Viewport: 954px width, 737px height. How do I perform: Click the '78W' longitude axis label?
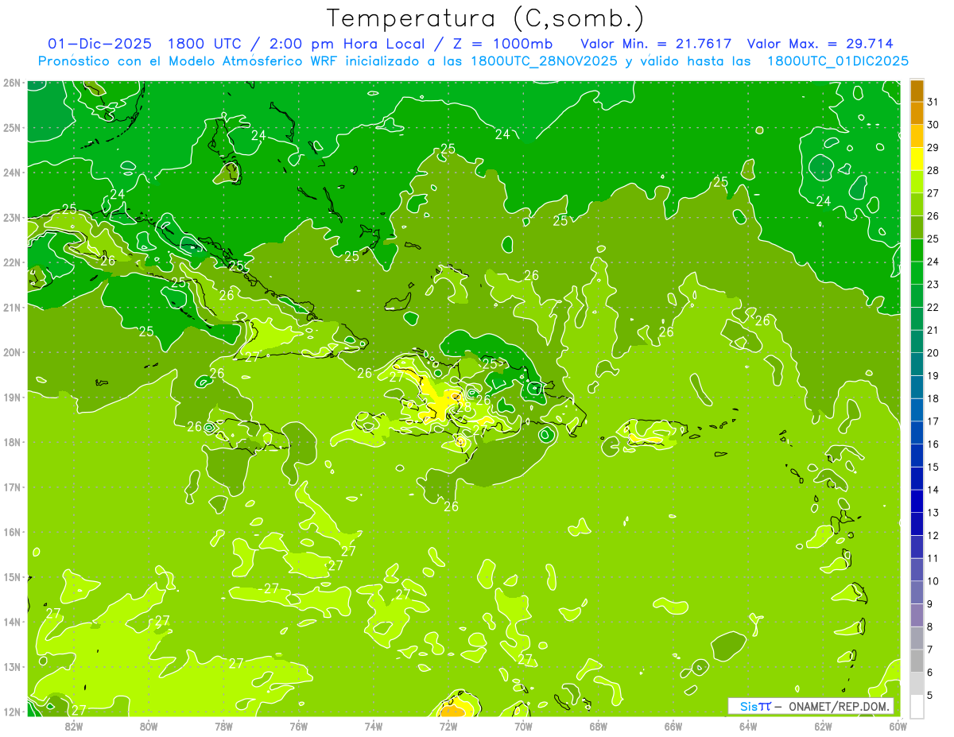coord(224,726)
